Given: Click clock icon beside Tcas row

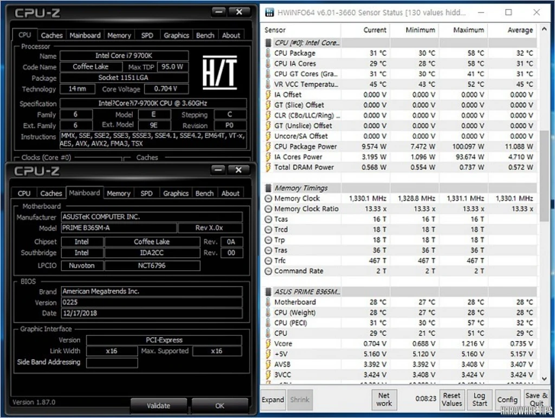Looking at the screenshot, I should [x=268, y=219].
